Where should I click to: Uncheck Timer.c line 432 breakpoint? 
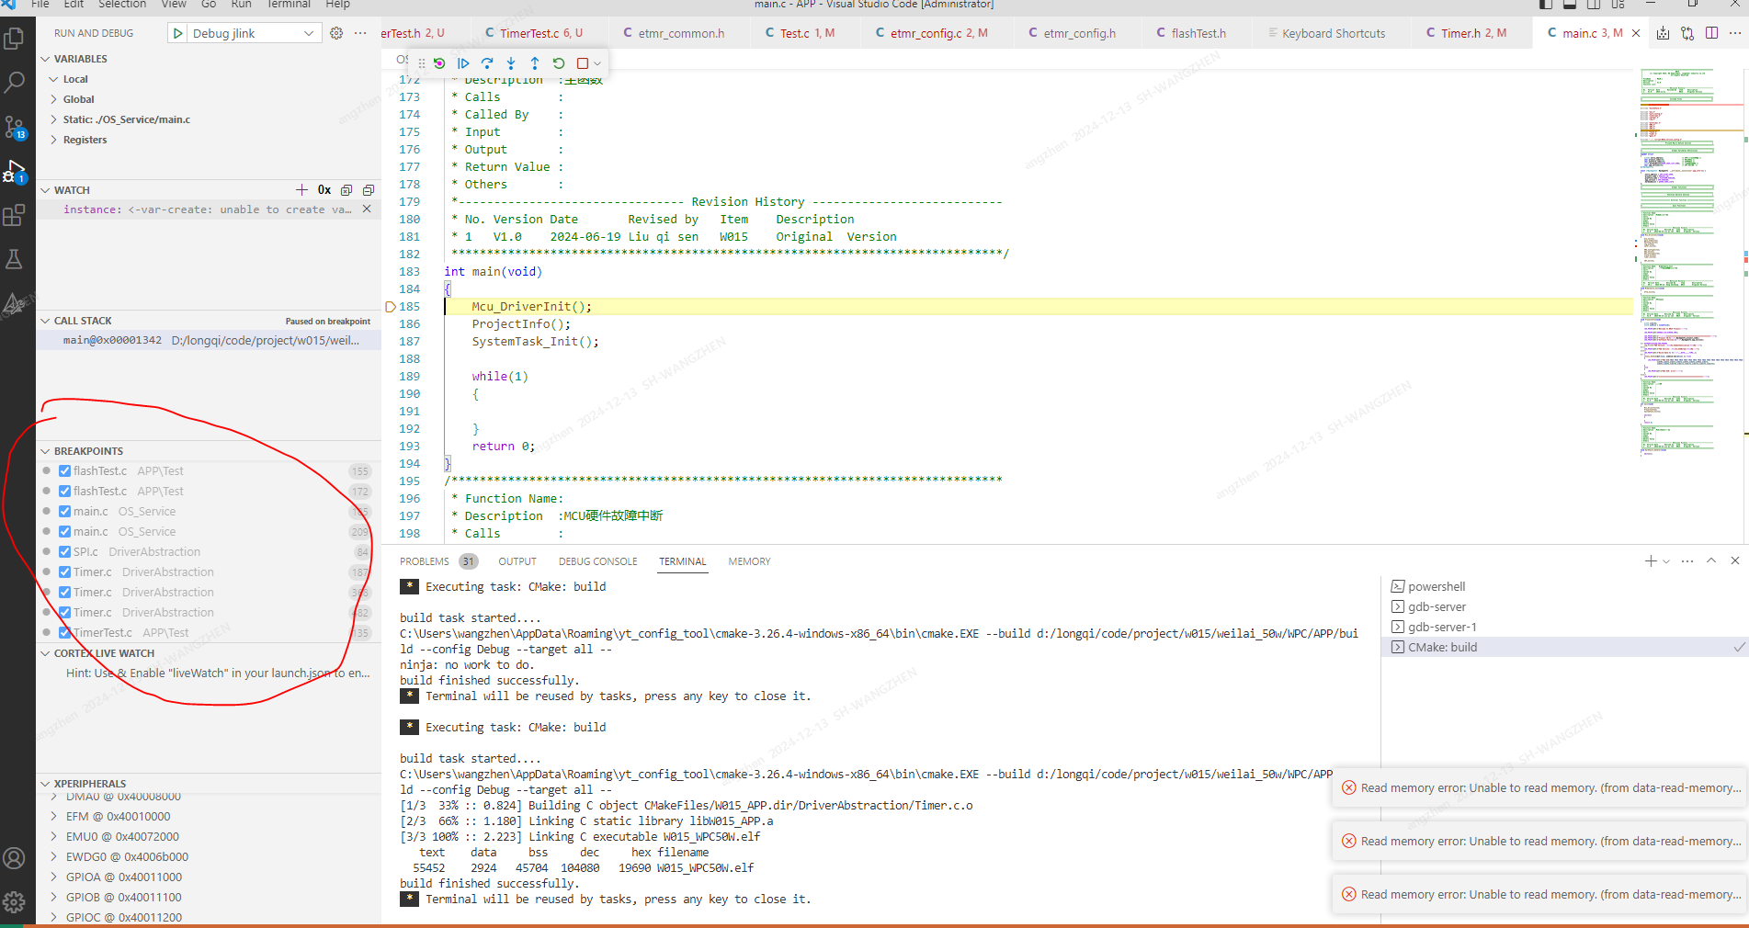pyautogui.click(x=64, y=612)
